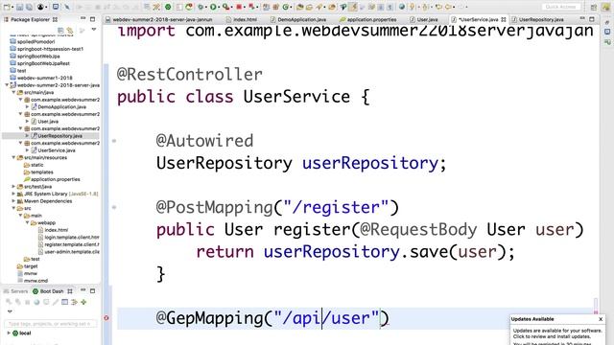Viewport: 614px width, 345px height.
Task: Open the webdev-summer2-2018-server-java-jannun tab
Action: (159, 19)
